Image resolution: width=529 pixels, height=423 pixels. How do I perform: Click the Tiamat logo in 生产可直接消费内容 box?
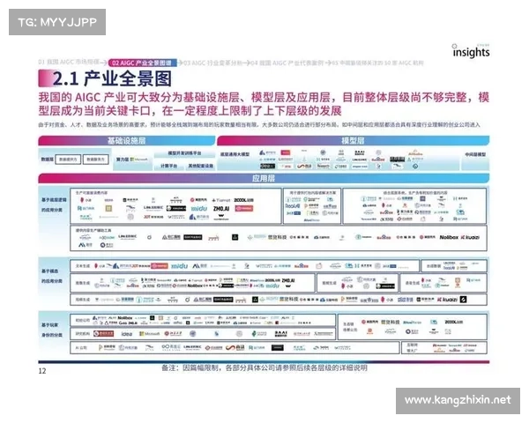coord(221,200)
